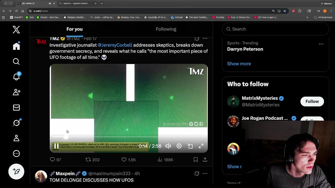Open OpusClip bookmark
This screenshot has height=188, width=335.
click(x=155, y=17)
